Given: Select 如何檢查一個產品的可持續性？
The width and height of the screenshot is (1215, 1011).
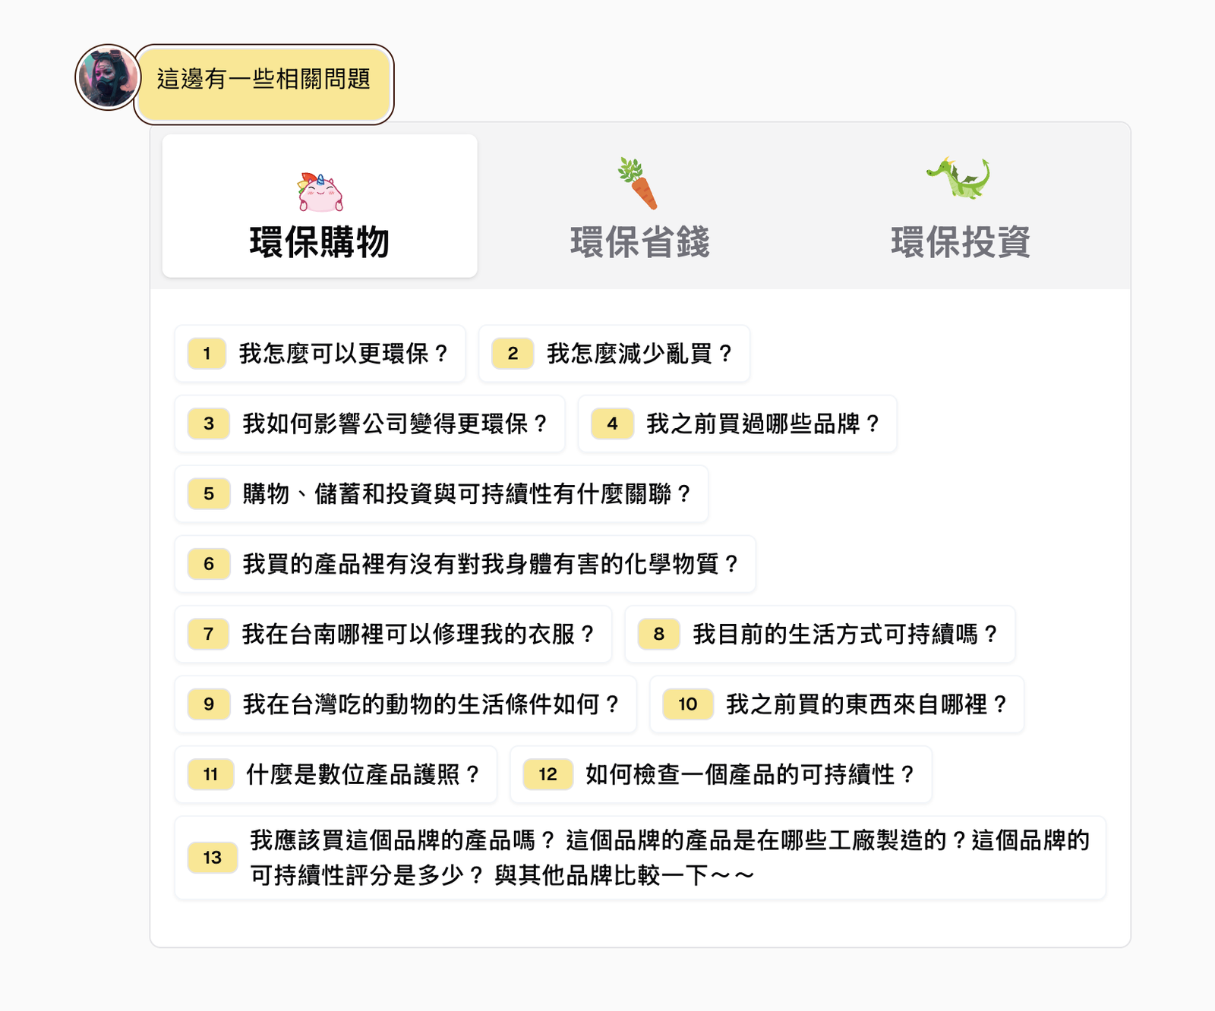Looking at the screenshot, I should tap(721, 775).
